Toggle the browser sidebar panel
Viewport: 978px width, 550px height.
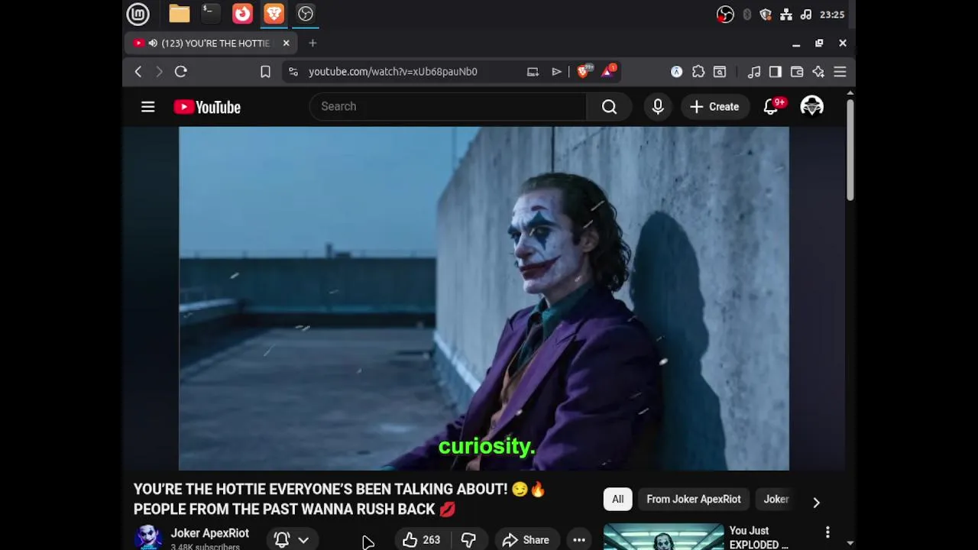click(x=776, y=72)
